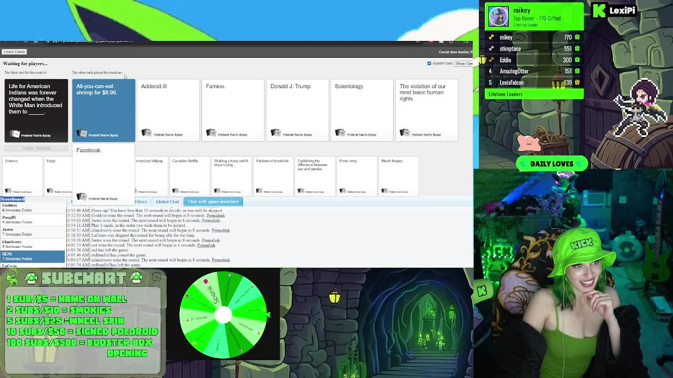The width and height of the screenshot is (673, 378).
Task: Click the Scoreboard heading
Action: pos(13,199)
